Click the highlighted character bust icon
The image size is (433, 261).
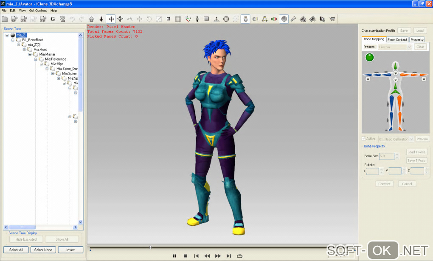(245, 19)
